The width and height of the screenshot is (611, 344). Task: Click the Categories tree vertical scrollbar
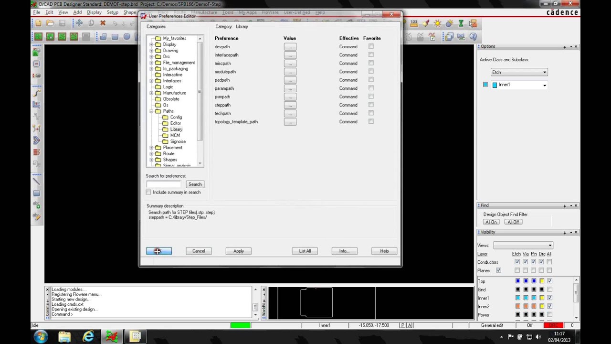click(x=200, y=101)
